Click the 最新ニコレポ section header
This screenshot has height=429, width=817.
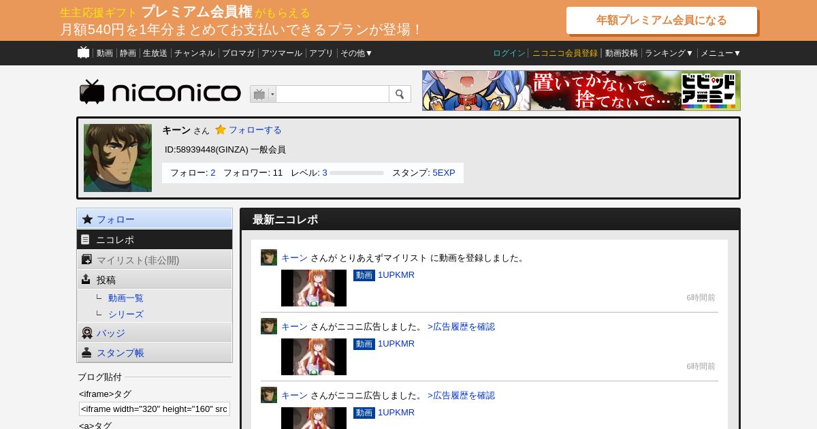tap(490, 219)
